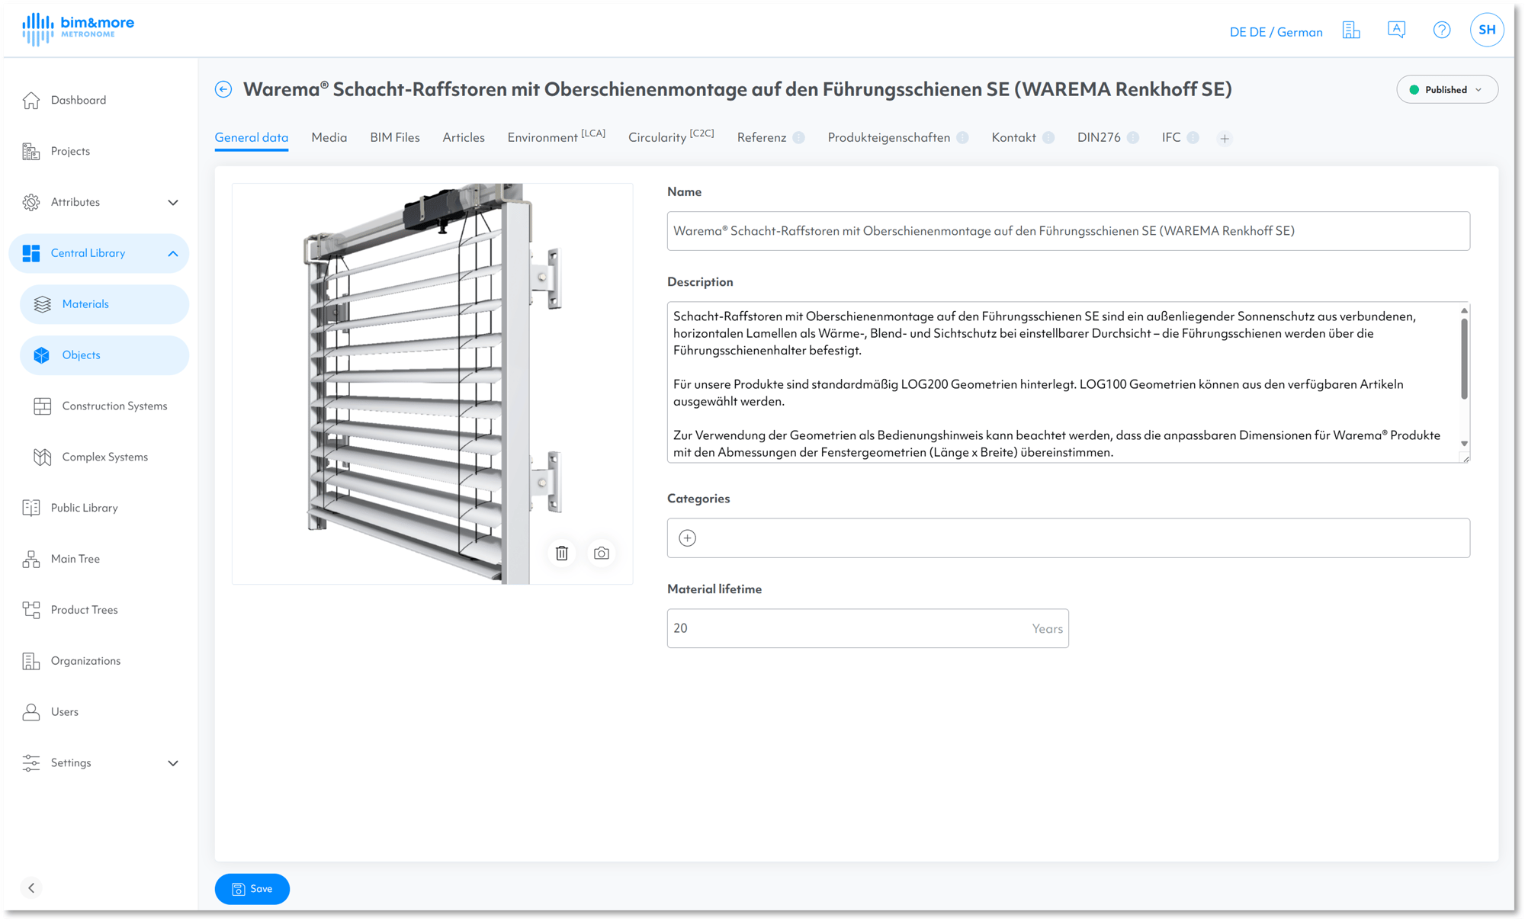This screenshot has height=921, width=1525.
Task: Click the DIN276 tab info dot
Action: pyautogui.click(x=1133, y=138)
